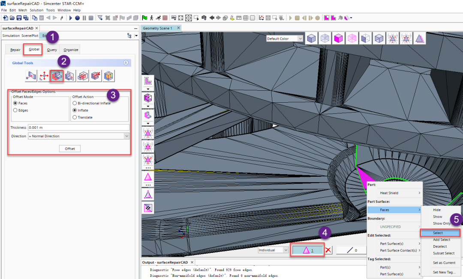Collapse the Global Tools section
The image size is (463, 279).
tap(126, 63)
